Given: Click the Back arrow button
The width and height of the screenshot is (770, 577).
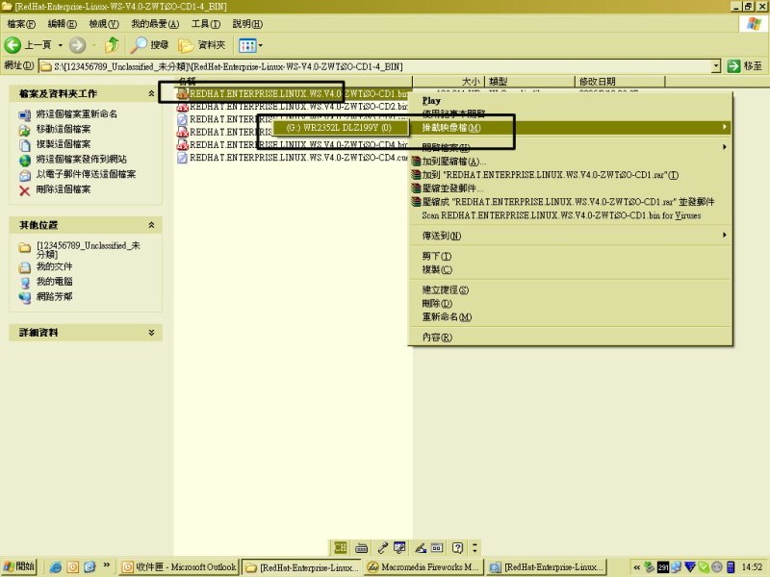Looking at the screenshot, I should point(13,45).
